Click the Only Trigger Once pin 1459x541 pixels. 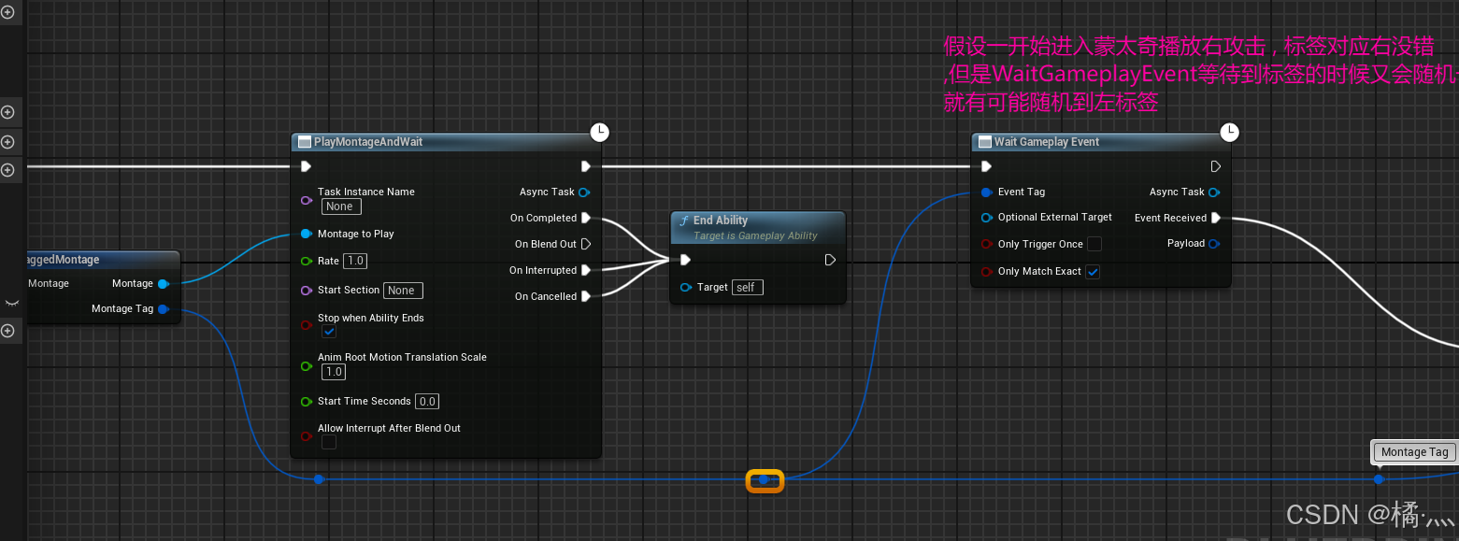986,244
